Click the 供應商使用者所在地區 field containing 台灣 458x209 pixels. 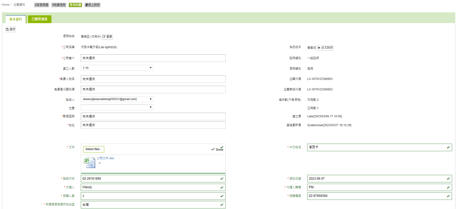coord(153,205)
